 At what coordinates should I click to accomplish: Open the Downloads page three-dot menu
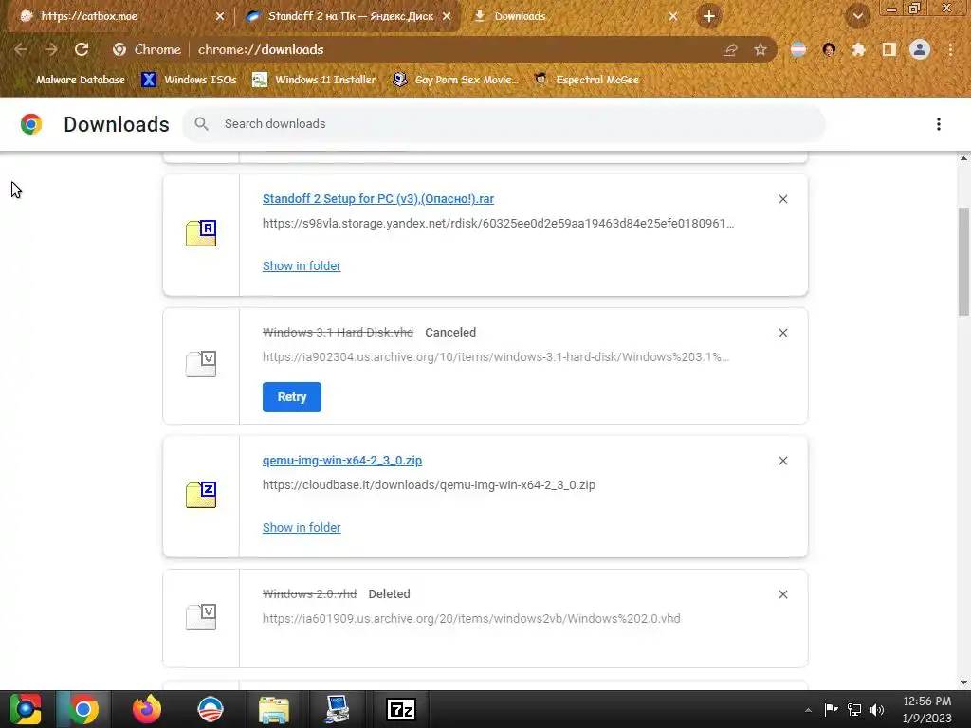(x=939, y=124)
